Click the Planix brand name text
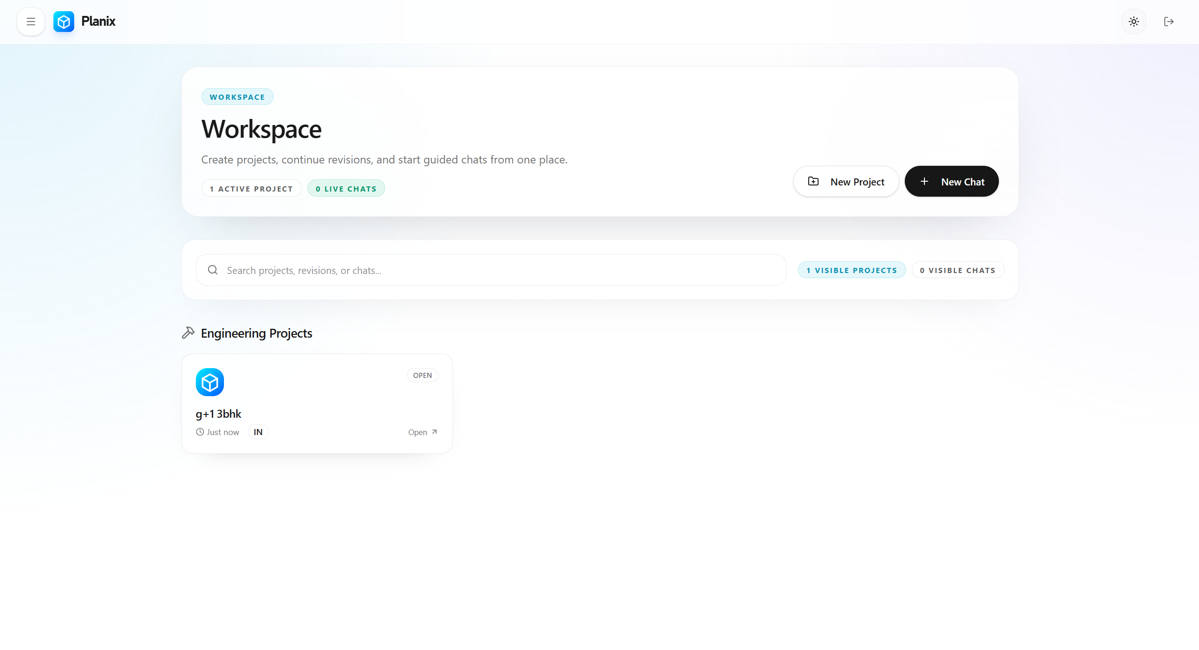This screenshot has height=650, width=1199. (98, 22)
